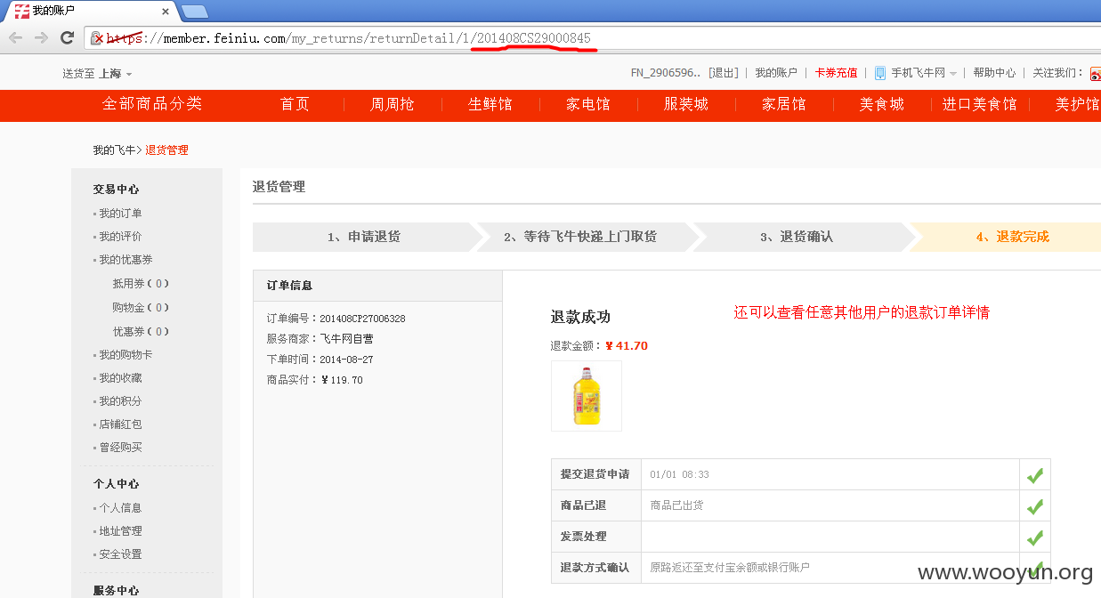Open 帮助中心 link
The width and height of the screenshot is (1101, 598).
[994, 73]
